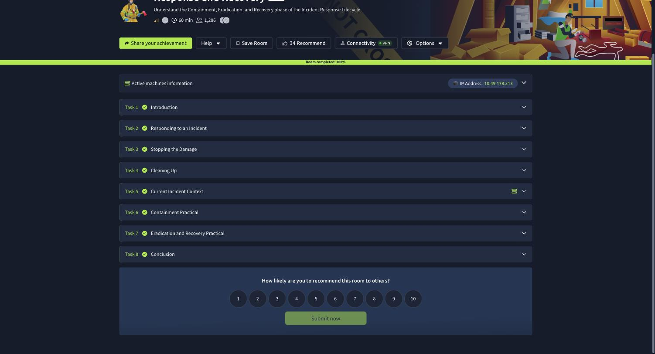The height and width of the screenshot is (354, 655).
Task: Select rating 3
Action: pos(277,299)
